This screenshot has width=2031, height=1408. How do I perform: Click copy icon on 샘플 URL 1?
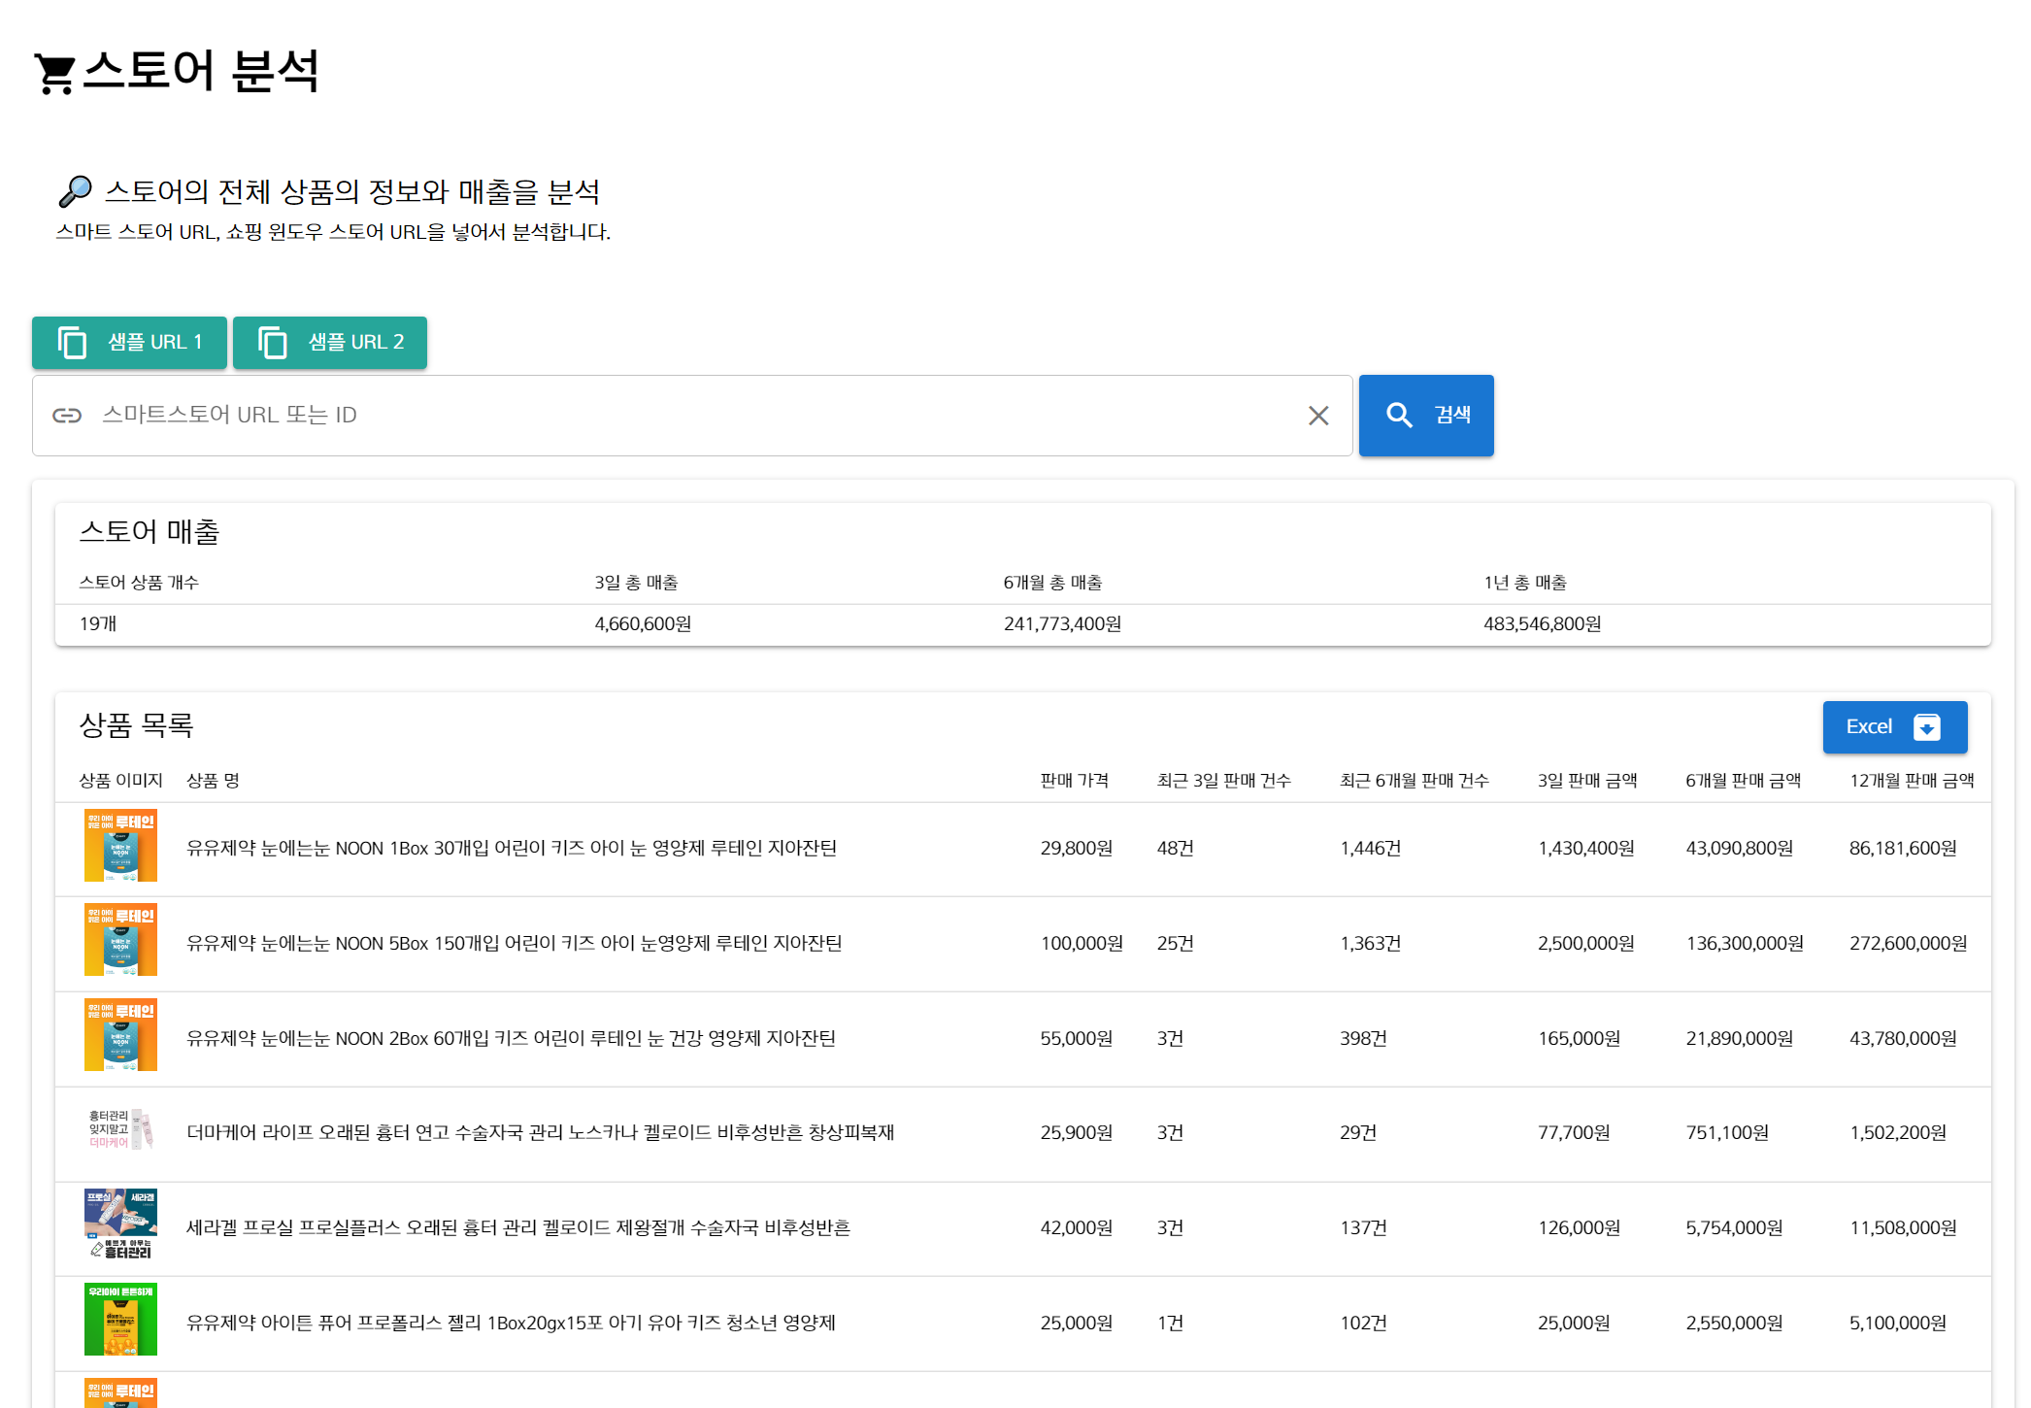click(x=73, y=343)
